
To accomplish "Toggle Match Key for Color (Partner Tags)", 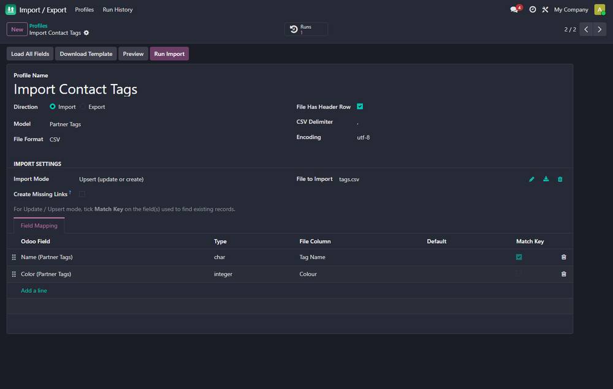I will [519, 274].
